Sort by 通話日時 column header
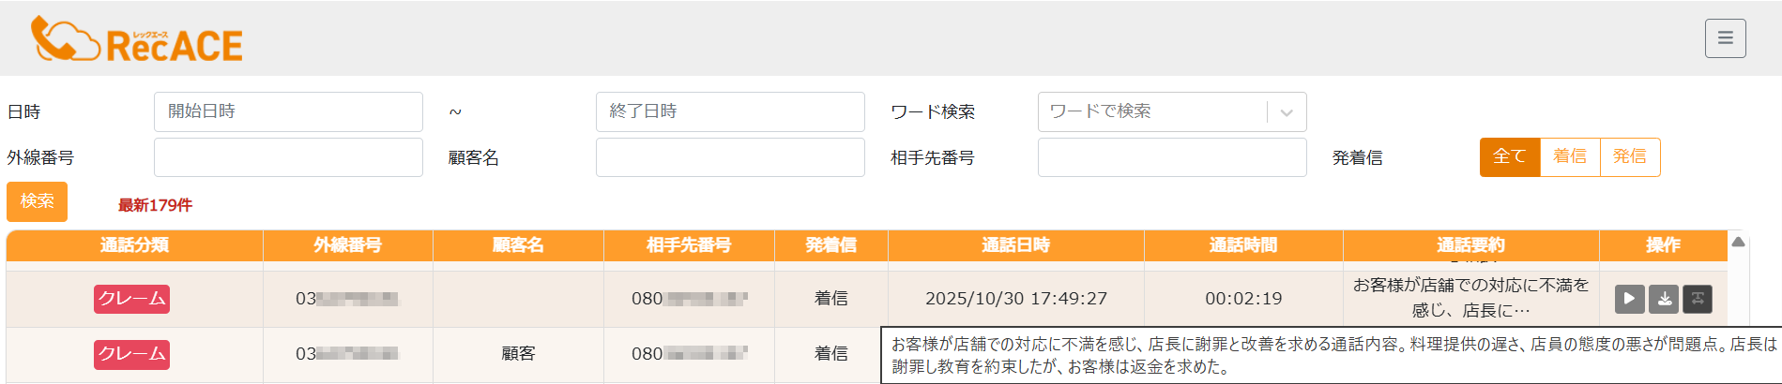The height and width of the screenshot is (384, 1782). [1015, 245]
